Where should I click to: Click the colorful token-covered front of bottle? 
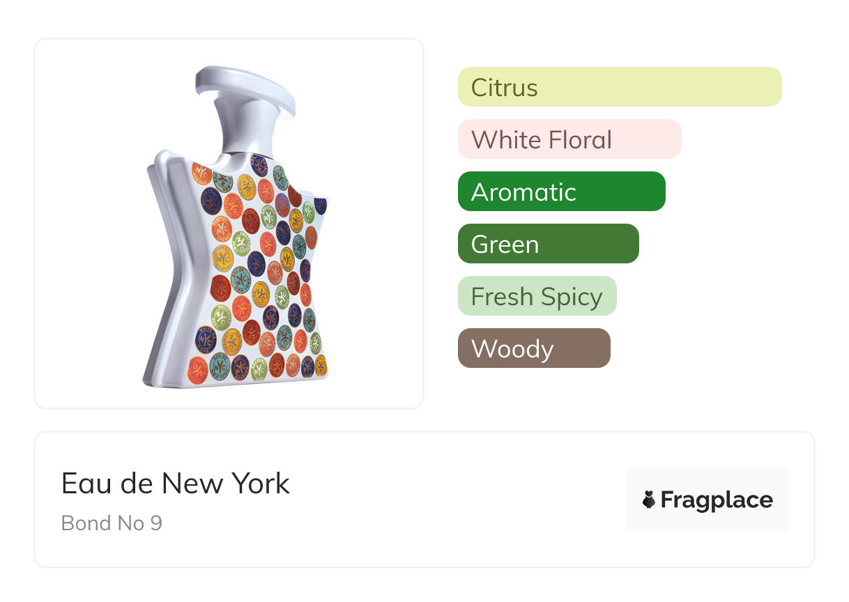[261, 272]
